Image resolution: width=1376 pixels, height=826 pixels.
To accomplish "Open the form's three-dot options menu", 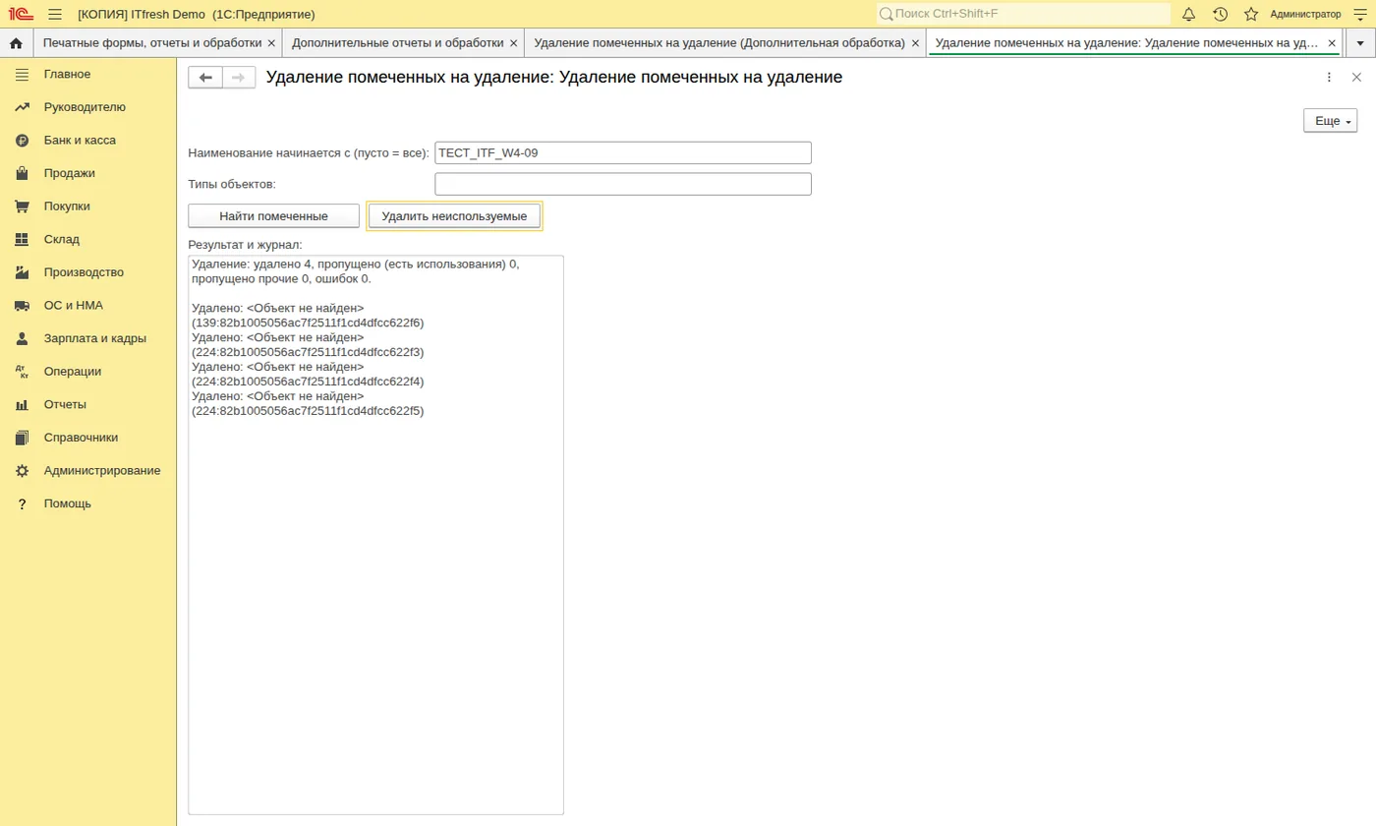I will 1329,77.
